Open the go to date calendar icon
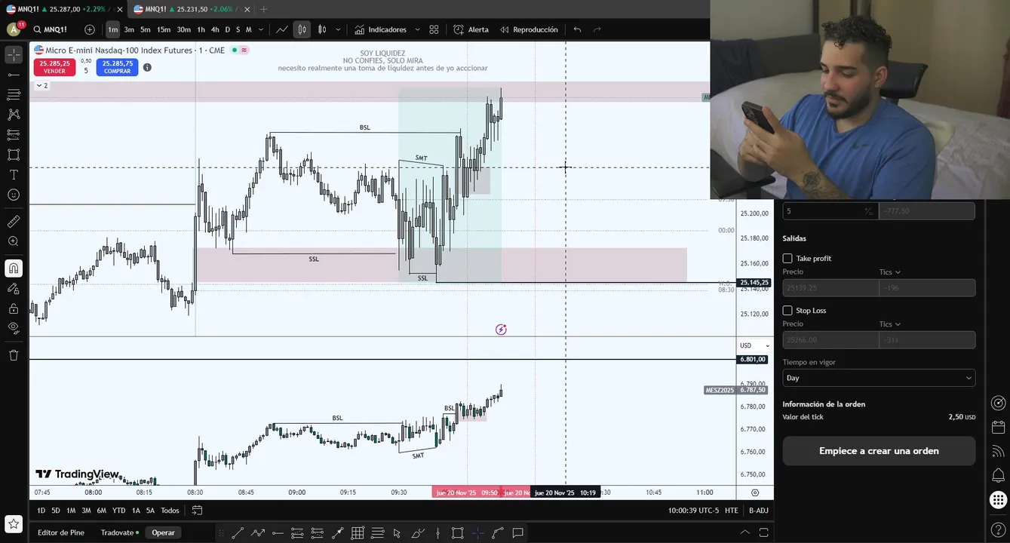 197,511
